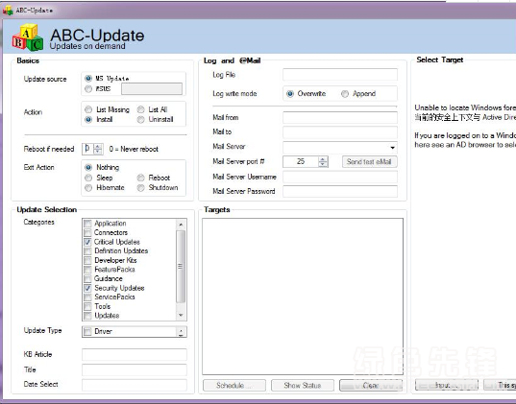Screen dimensions: 516x404
Task: Click the Categories list scrollbar thumb
Action: [181, 266]
